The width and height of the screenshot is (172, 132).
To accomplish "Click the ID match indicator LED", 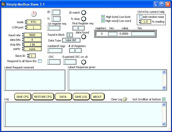I will point(84,13).
